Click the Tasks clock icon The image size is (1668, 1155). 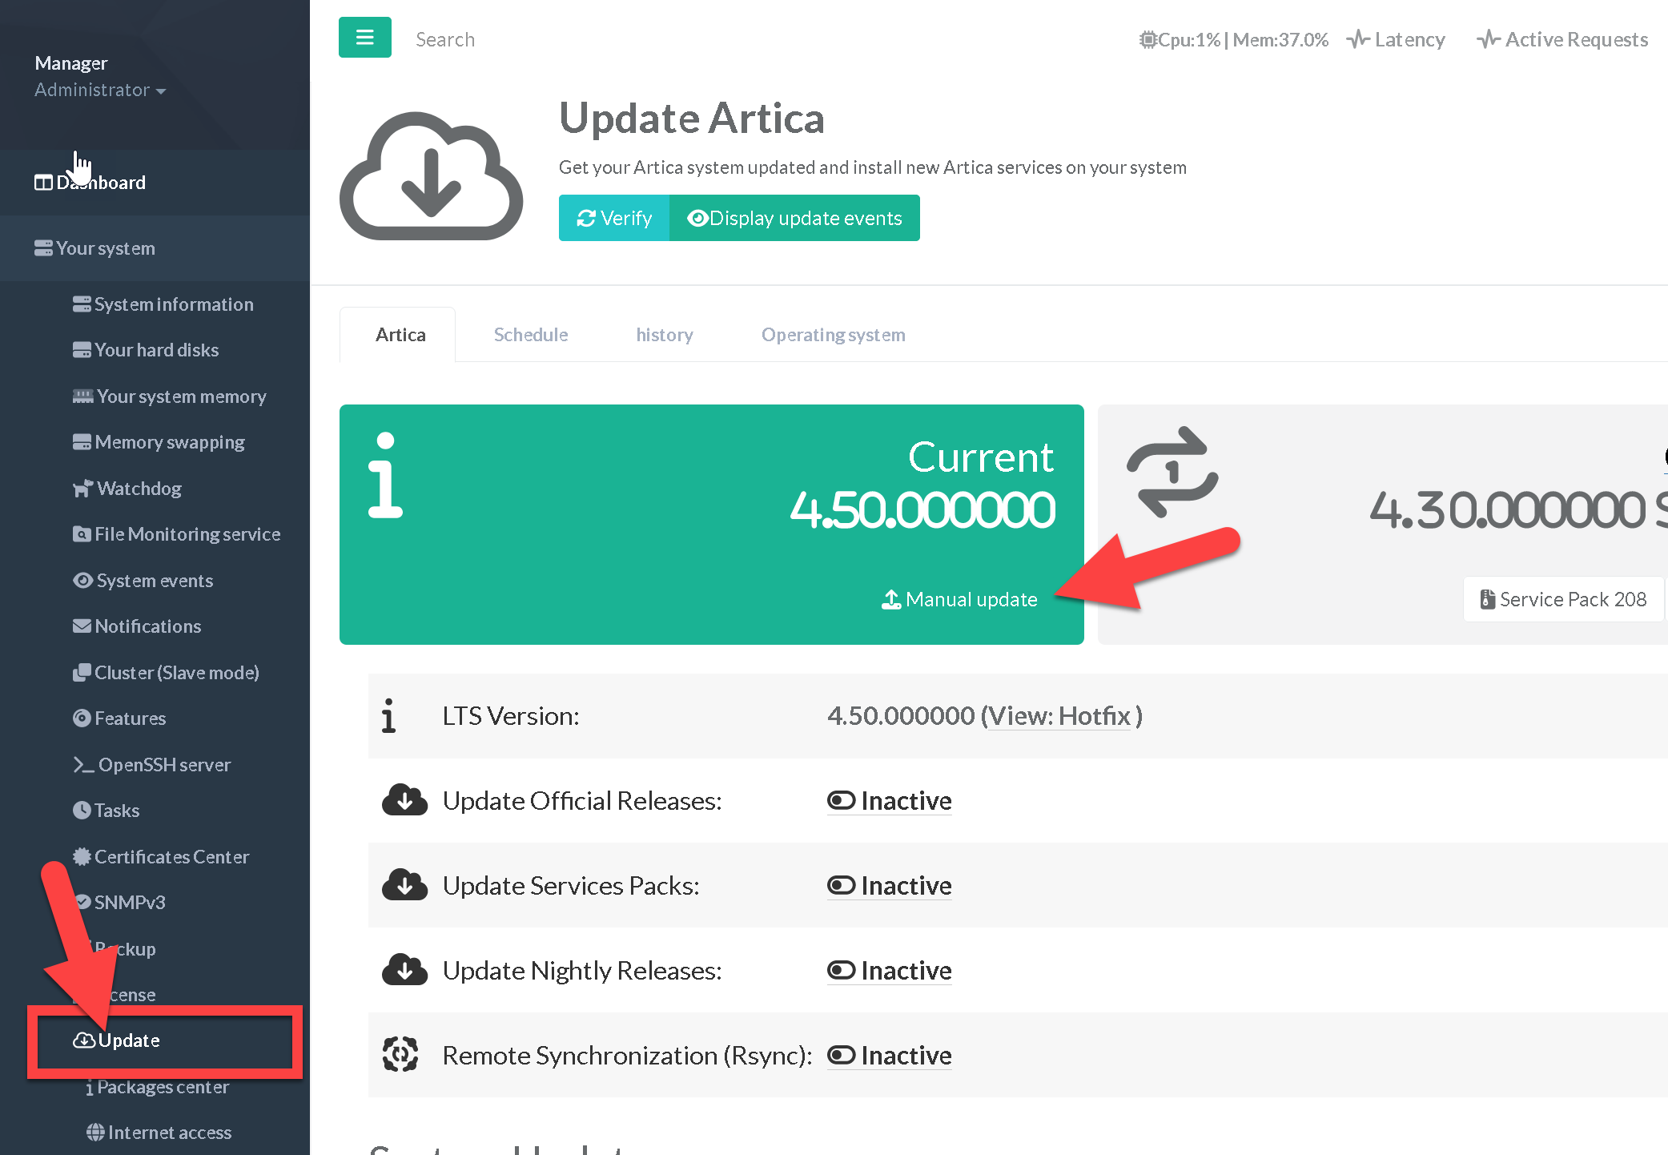(x=82, y=811)
